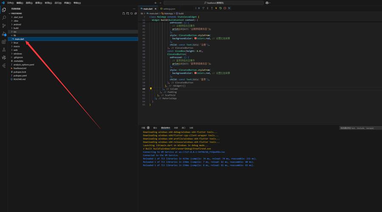Pause the debug session

[199, 8]
